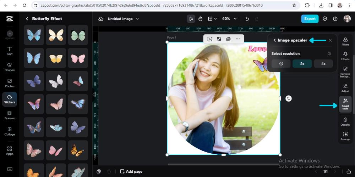This screenshot has width=355, height=177.
Task: Click the Love text on the canvas
Action: tap(258, 48)
